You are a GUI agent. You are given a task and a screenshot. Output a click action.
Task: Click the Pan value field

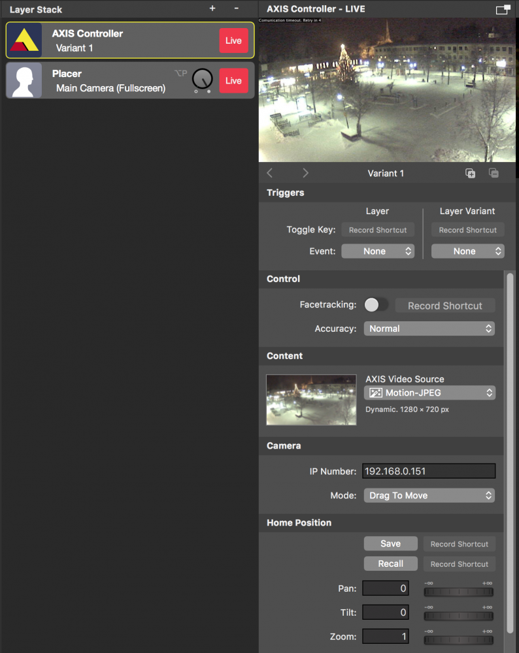coord(386,588)
